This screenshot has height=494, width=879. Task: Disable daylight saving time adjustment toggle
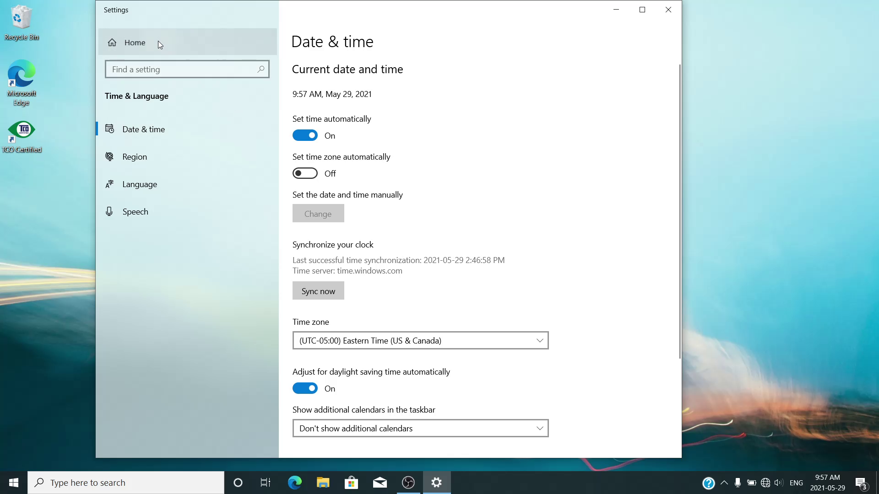pos(305,388)
